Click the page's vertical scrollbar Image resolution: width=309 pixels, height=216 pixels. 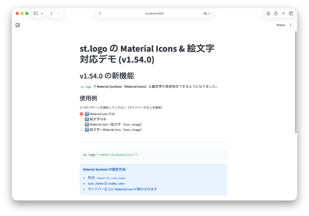(296, 81)
